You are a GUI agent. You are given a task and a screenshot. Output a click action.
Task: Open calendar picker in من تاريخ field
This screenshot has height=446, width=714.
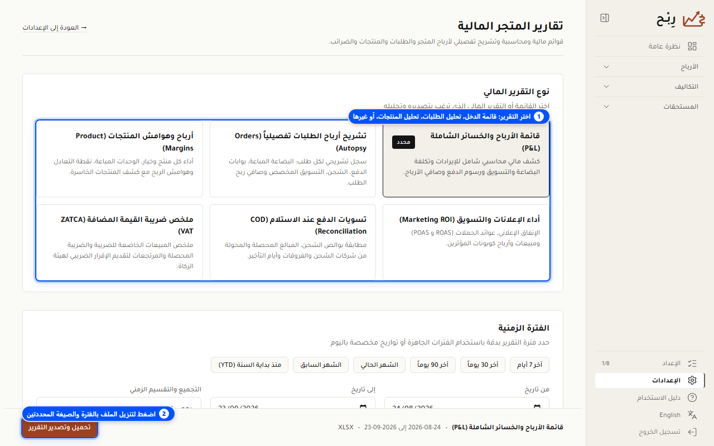point(537,407)
